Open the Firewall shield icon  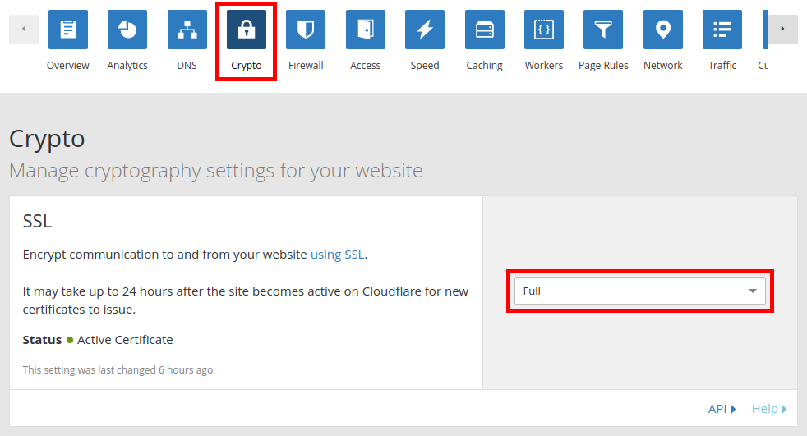(x=306, y=30)
